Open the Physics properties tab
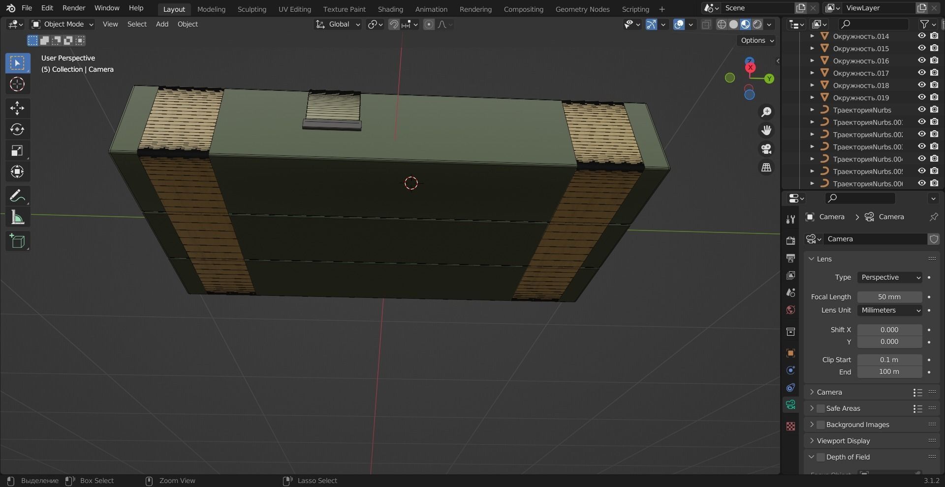This screenshot has width=945, height=487. [790, 370]
